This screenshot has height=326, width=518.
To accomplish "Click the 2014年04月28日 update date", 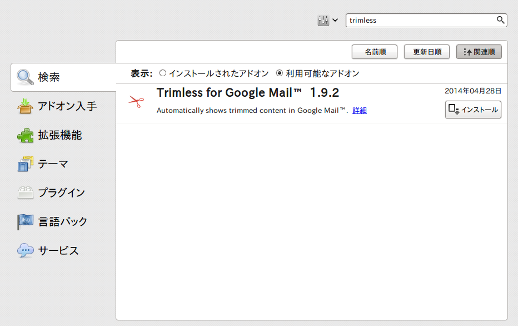I will click(x=473, y=91).
